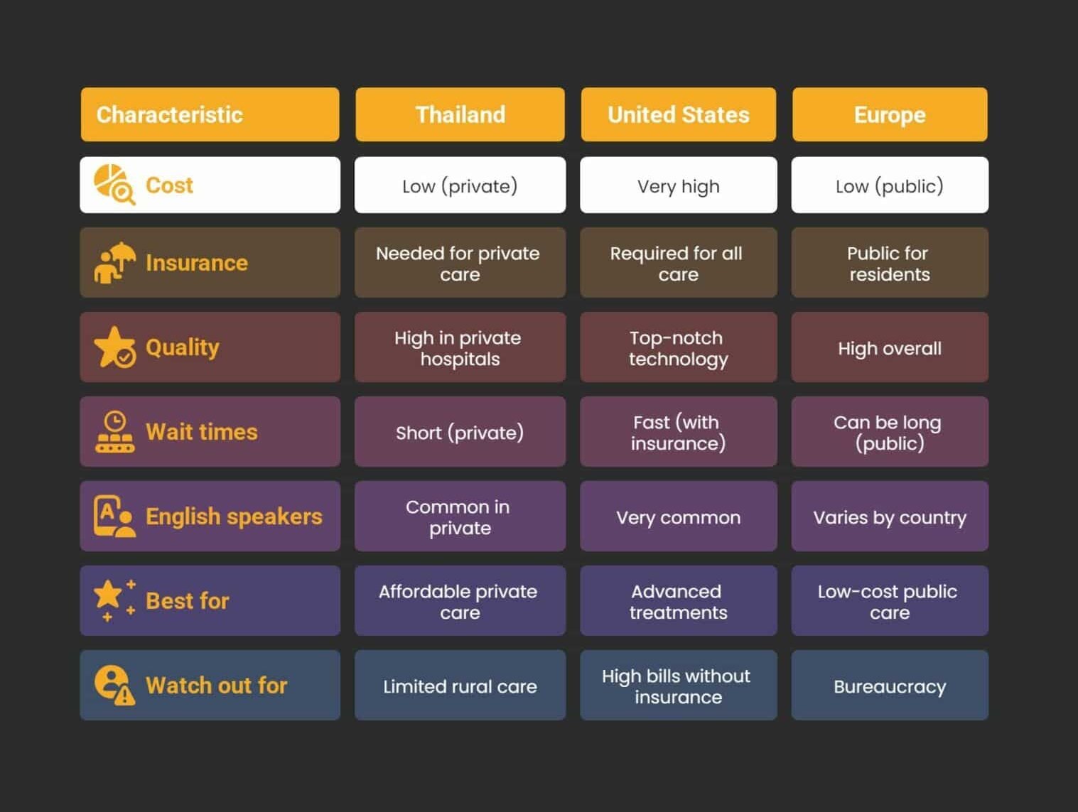Click the 'Fast (with insurance)' cell

point(679,431)
